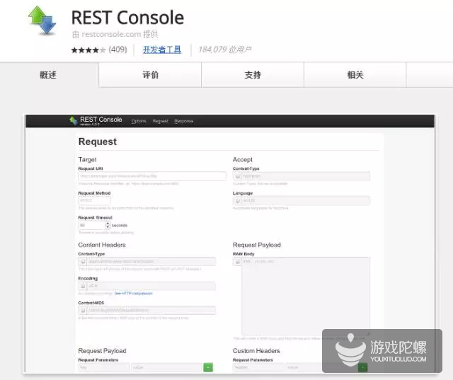Image resolution: width=453 pixels, height=380 pixels.
Task: Click the icon beside the Content-MD5 field
Action: pyautogui.click(x=83, y=311)
